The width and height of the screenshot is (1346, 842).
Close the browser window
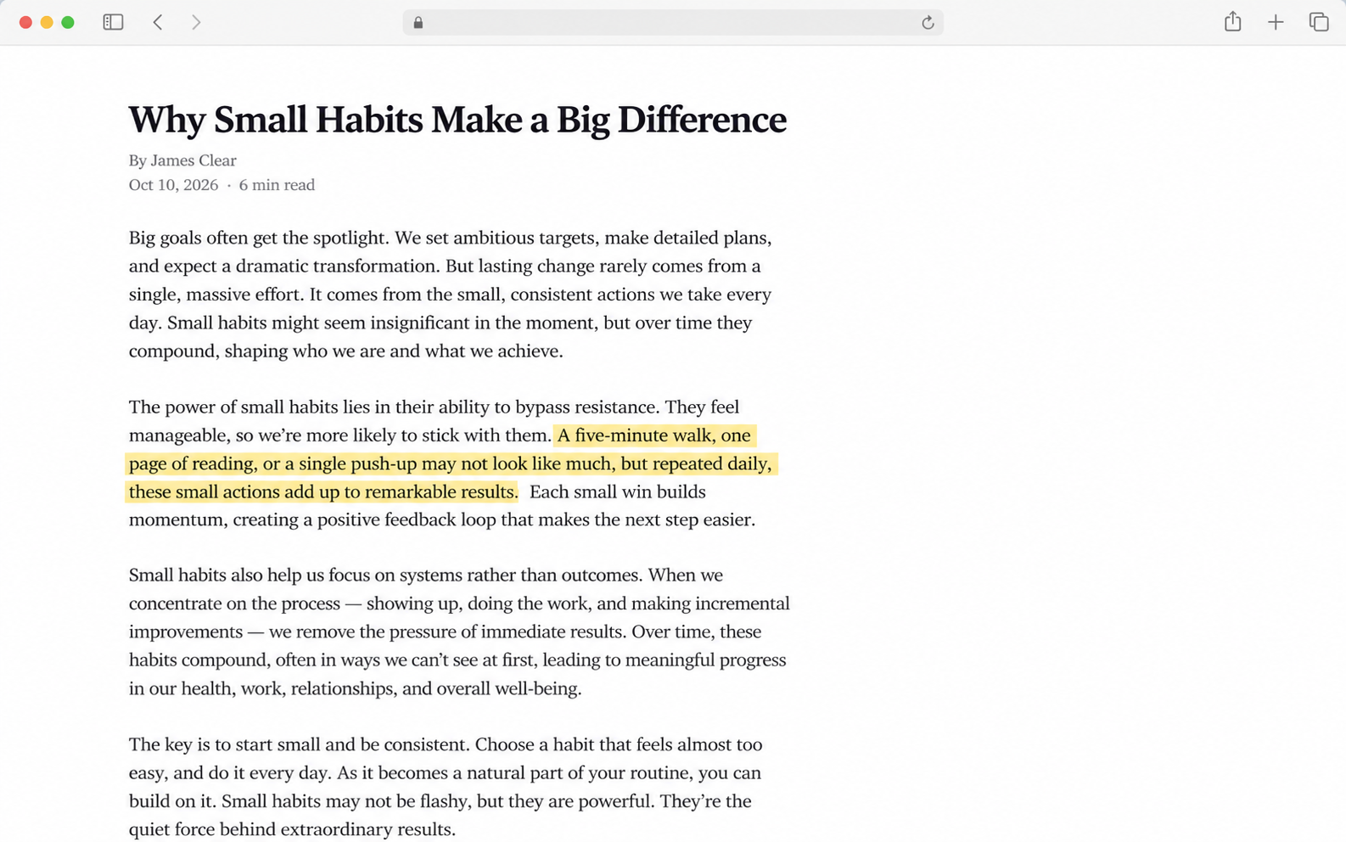25,22
